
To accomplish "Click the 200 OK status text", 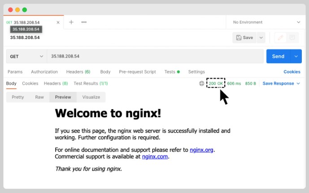I will tap(216, 84).
